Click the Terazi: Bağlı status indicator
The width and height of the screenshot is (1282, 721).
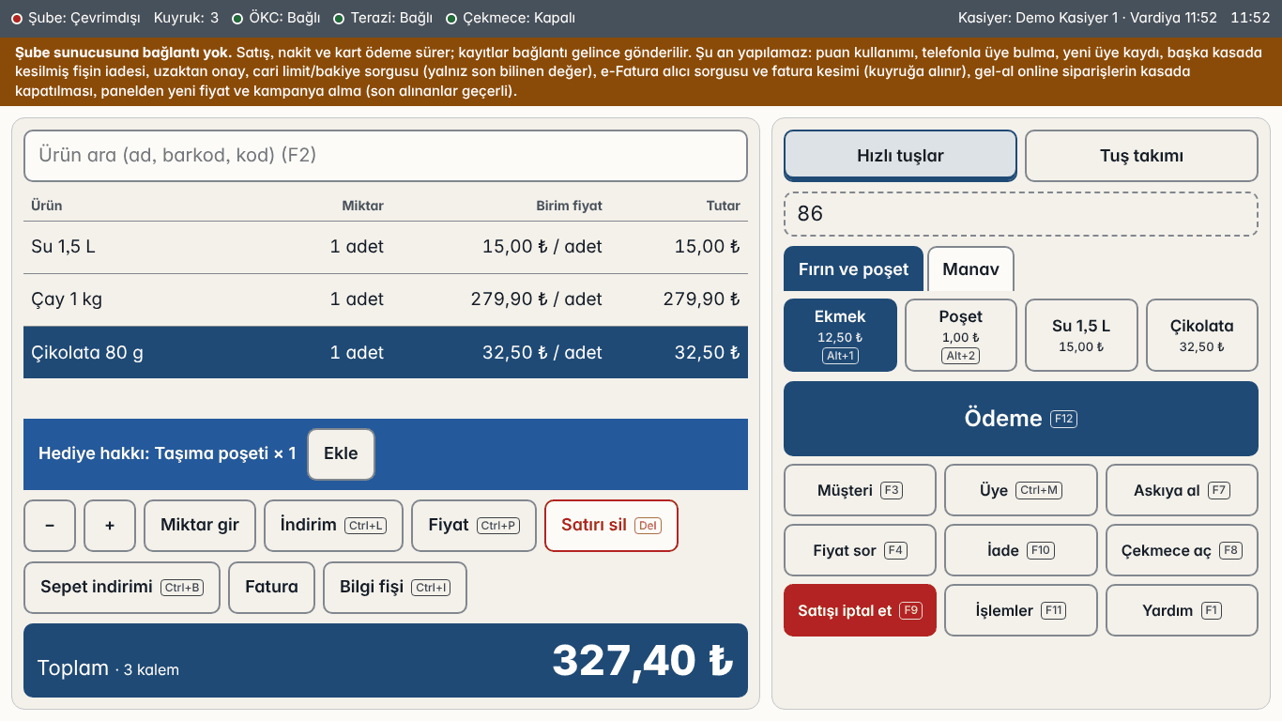tap(383, 18)
